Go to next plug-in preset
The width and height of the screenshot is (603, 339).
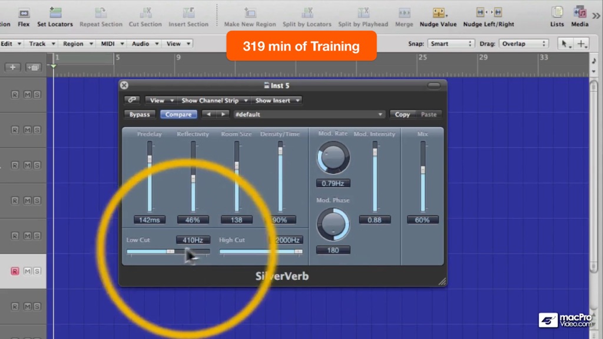[223, 114]
